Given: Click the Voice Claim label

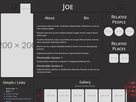Looking at the screenshot, I should click(x=11, y=89).
